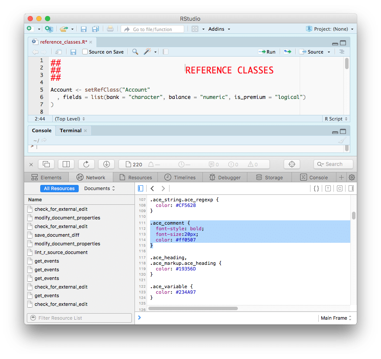This screenshot has width=381, height=359.
Task: Click the Compile Report notebook icon
Action: (166, 52)
